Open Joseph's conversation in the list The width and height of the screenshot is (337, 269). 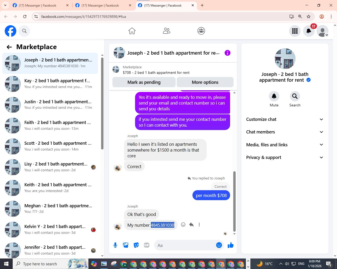[50, 63]
